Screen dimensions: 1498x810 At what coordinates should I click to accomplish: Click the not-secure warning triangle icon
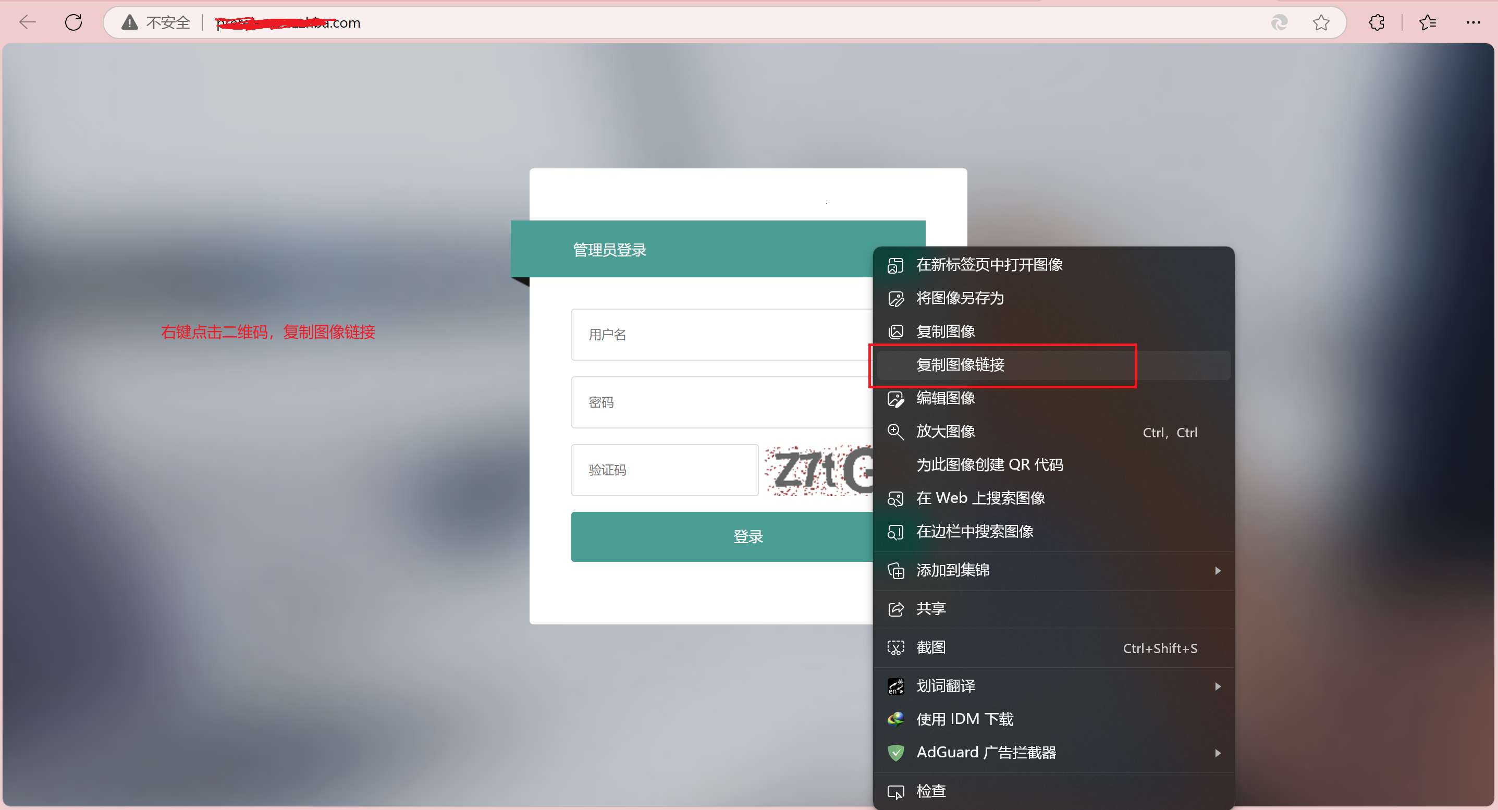click(x=129, y=23)
